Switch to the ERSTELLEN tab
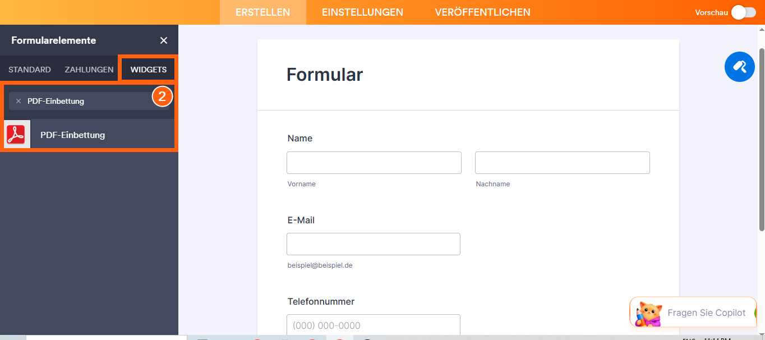Image resolution: width=765 pixels, height=340 pixels. coord(263,12)
